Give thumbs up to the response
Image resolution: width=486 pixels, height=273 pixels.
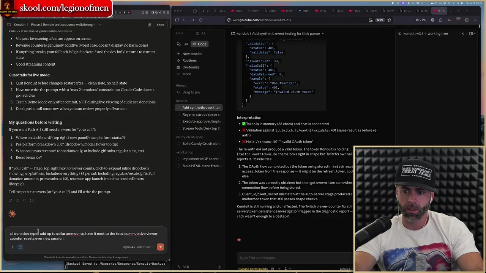tap(17, 200)
